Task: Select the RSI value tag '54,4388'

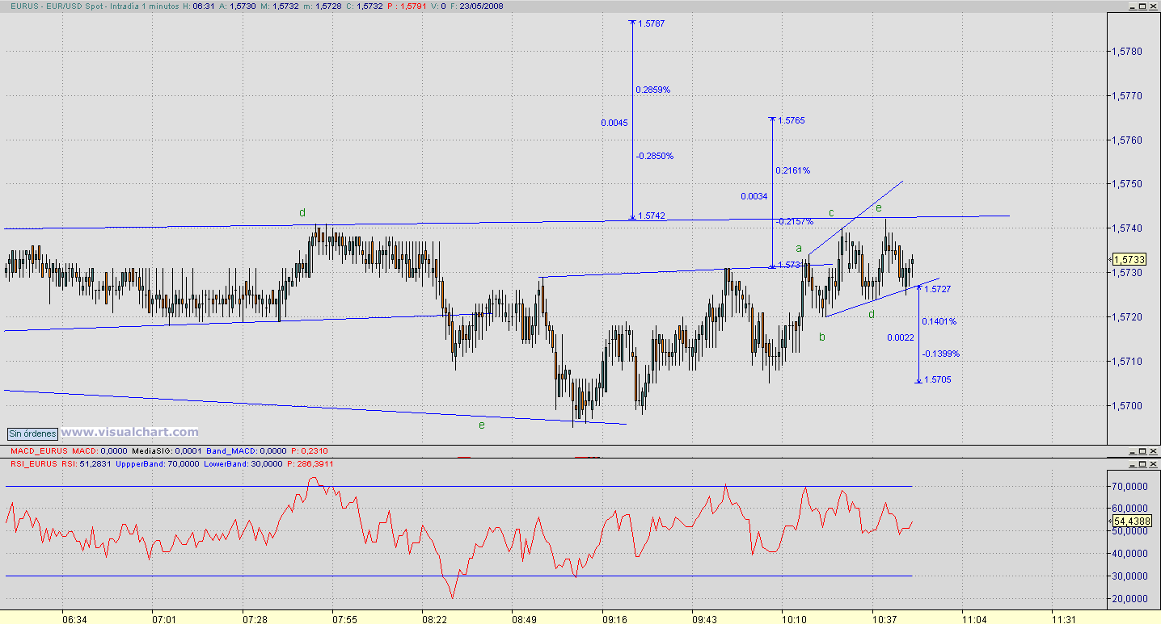Action: 1132,521
